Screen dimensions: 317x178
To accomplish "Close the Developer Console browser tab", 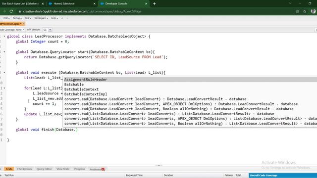I will point(146,3).
